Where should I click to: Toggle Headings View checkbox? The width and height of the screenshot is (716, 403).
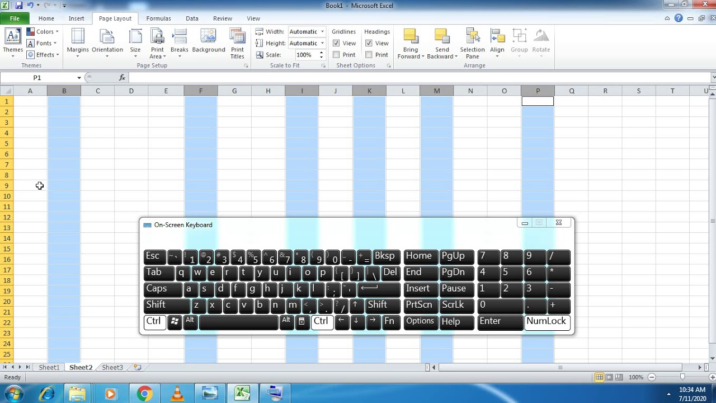tap(369, 43)
